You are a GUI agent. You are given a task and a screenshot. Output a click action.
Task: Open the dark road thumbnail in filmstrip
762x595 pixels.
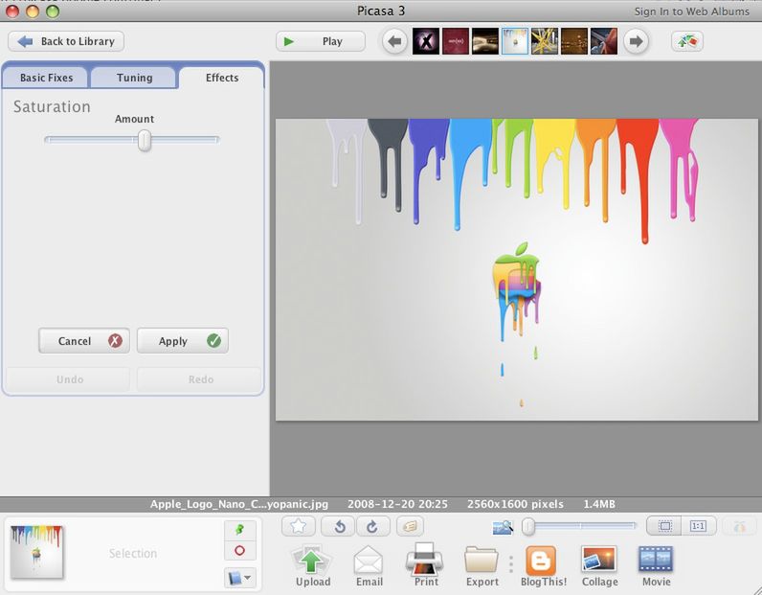[485, 41]
